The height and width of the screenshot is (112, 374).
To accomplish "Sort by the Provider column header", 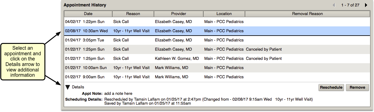I will point(179,14).
